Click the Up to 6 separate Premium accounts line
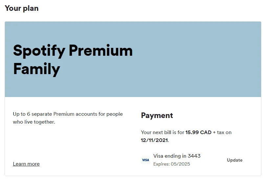265x180 pixels. point(68,114)
